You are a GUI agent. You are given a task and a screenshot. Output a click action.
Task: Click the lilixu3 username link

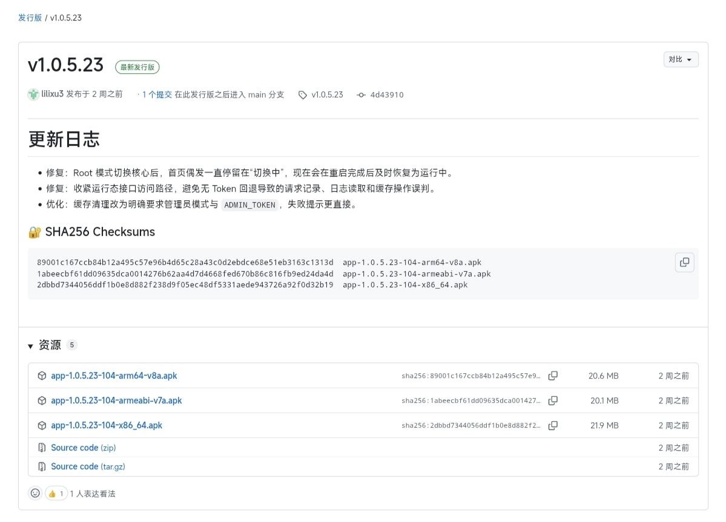pyautogui.click(x=55, y=94)
